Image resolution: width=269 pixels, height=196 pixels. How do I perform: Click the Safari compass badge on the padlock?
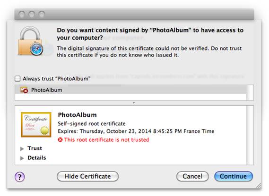(36, 49)
